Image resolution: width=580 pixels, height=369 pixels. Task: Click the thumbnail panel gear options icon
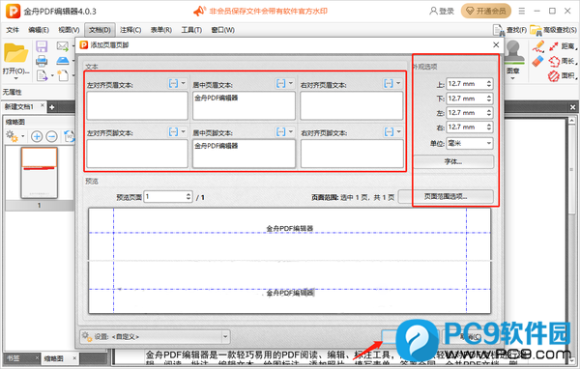pos(12,136)
